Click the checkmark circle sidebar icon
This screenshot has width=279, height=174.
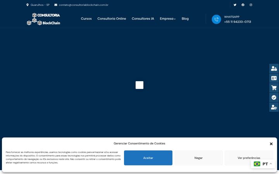274,97
